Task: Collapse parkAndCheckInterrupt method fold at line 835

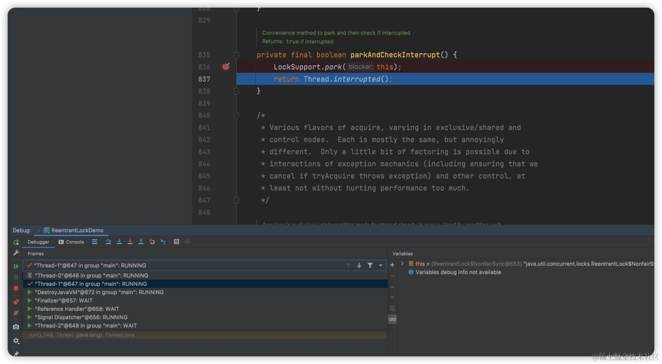Action: tap(236, 55)
